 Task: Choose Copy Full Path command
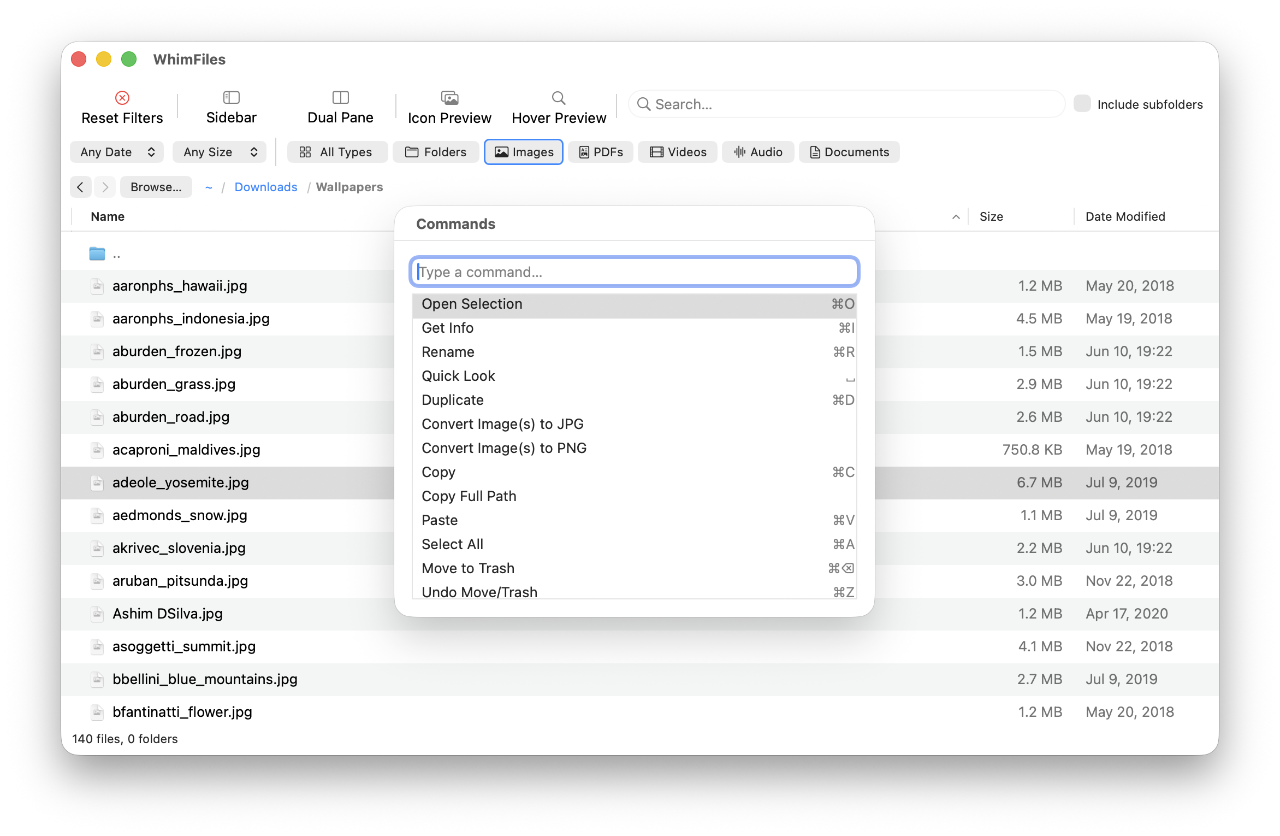click(635, 497)
